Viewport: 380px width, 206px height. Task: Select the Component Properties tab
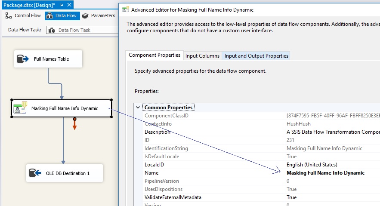coord(154,55)
